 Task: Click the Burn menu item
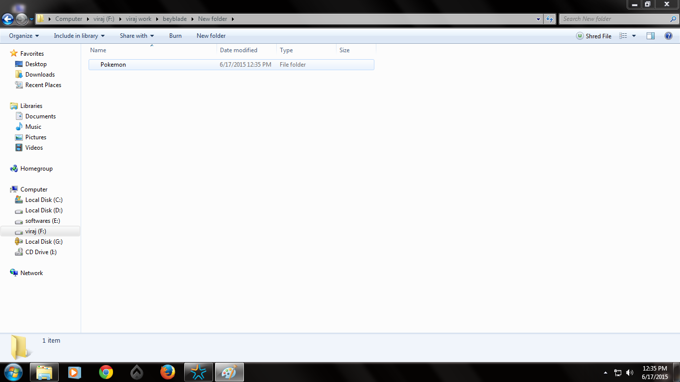click(x=175, y=36)
